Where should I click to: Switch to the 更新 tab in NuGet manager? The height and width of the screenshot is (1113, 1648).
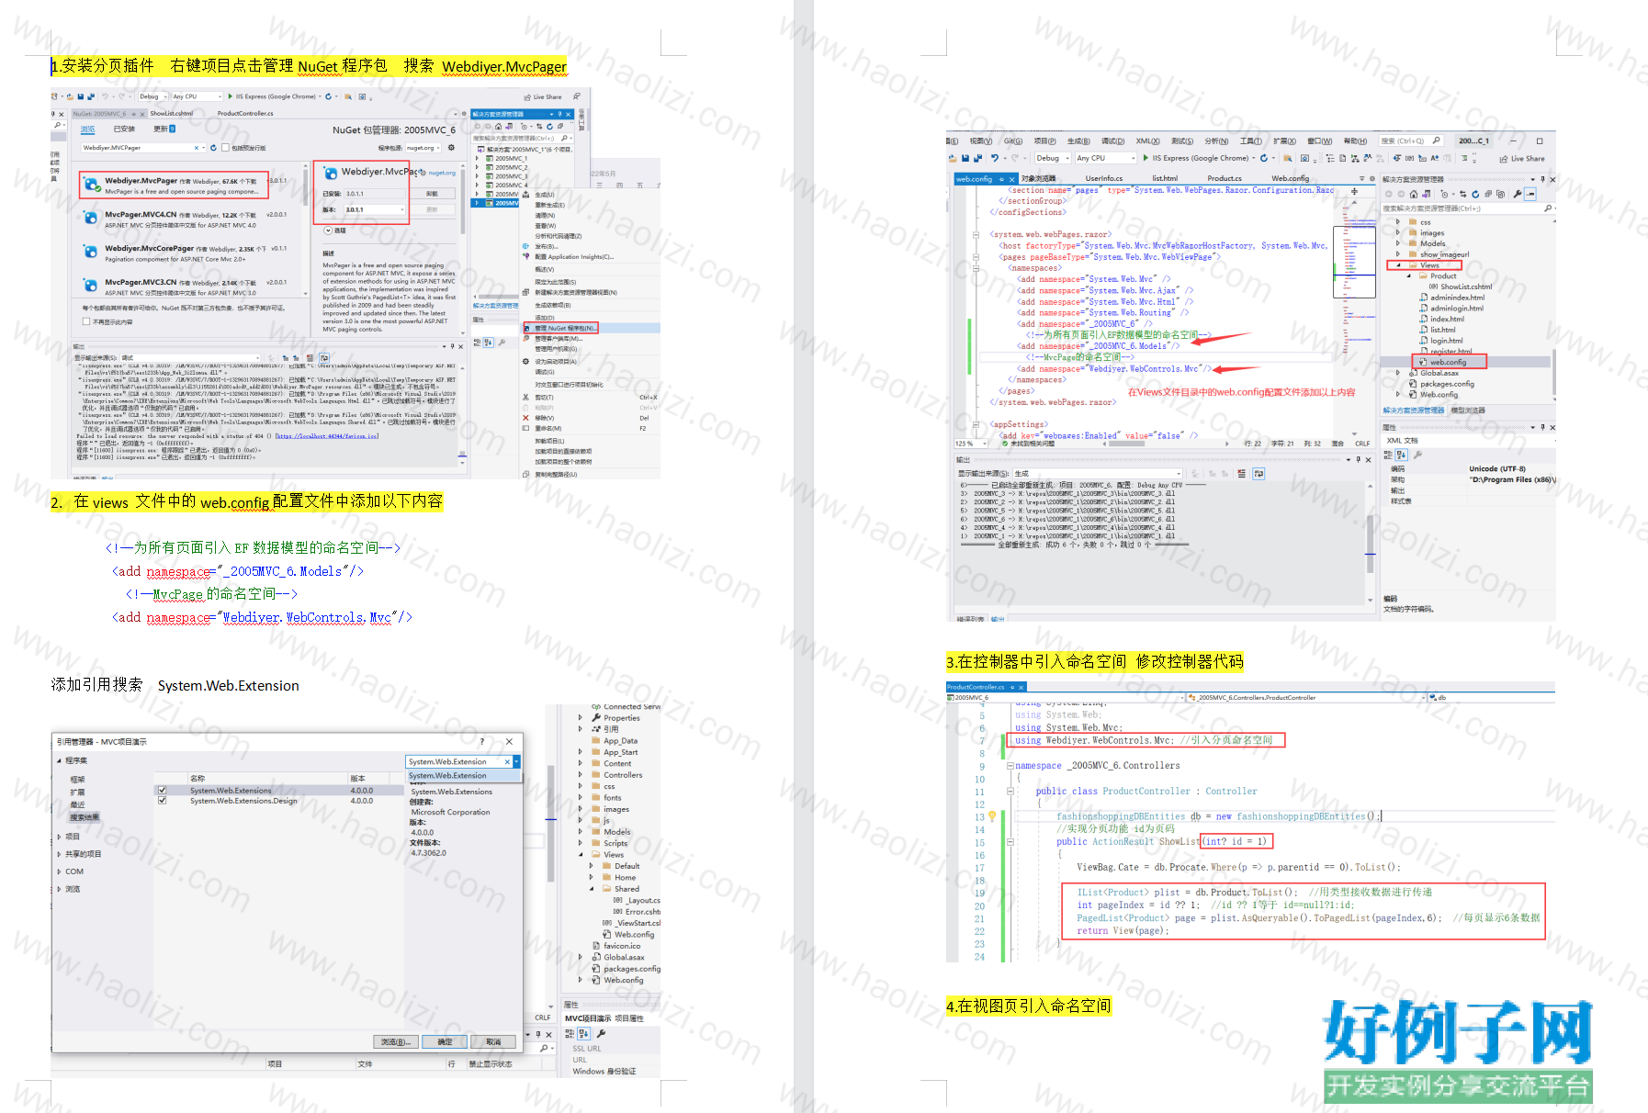click(x=164, y=129)
